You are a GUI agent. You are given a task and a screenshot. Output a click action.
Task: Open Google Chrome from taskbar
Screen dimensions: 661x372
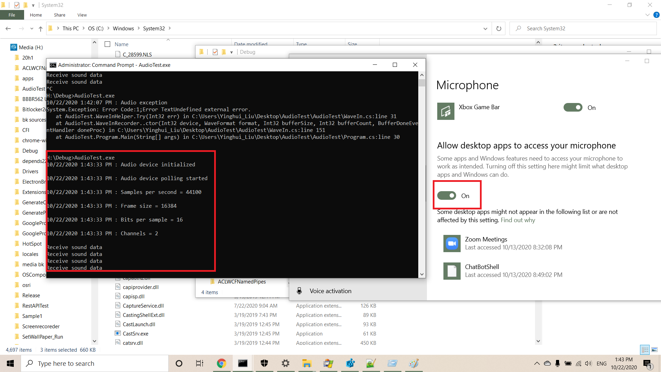pyautogui.click(x=221, y=363)
